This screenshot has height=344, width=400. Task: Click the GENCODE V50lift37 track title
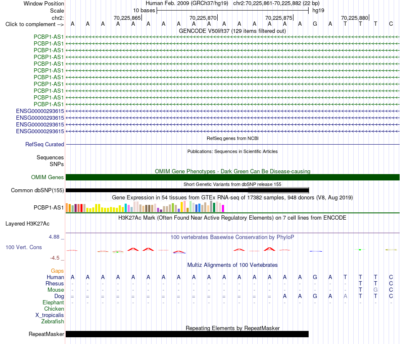tap(232, 31)
